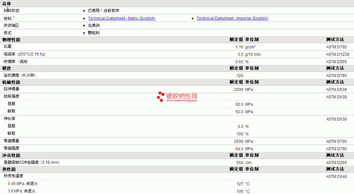Select the 颗粒料 form text
The image size is (354, 194).
point(94,33)
